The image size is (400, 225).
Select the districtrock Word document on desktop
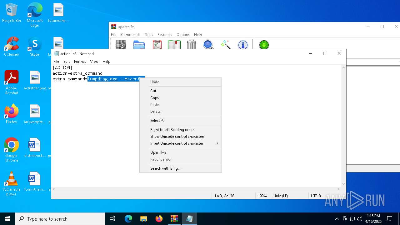point(35,148)
